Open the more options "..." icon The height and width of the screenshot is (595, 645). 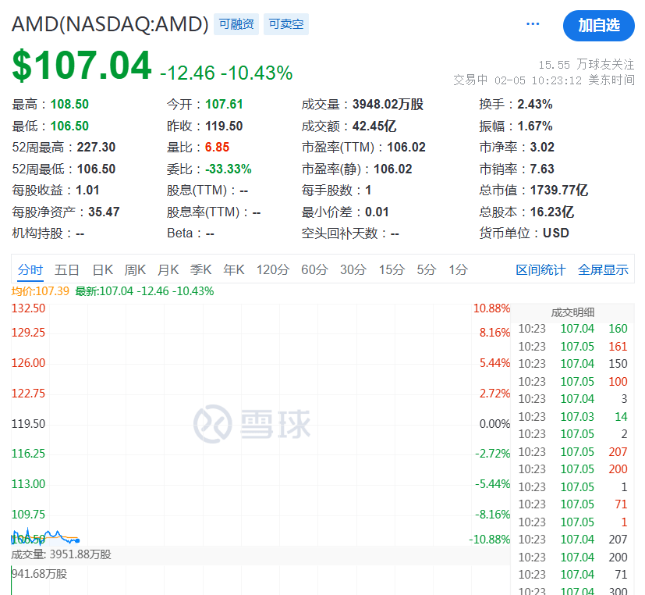533,23
